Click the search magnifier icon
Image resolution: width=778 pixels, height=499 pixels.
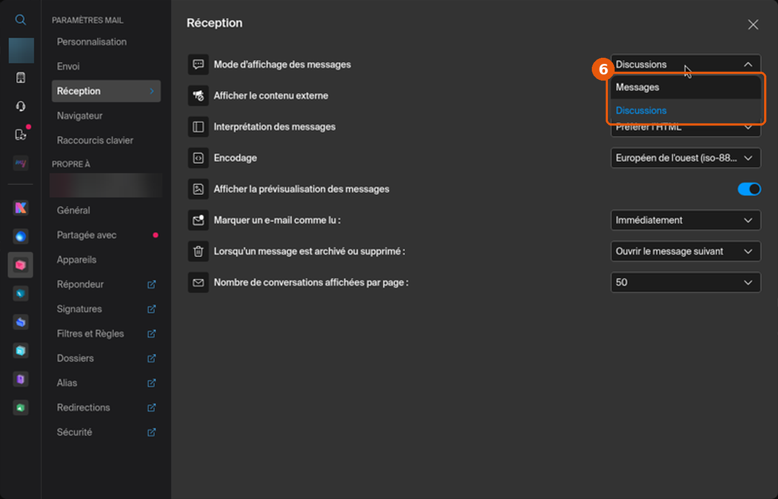21,20
